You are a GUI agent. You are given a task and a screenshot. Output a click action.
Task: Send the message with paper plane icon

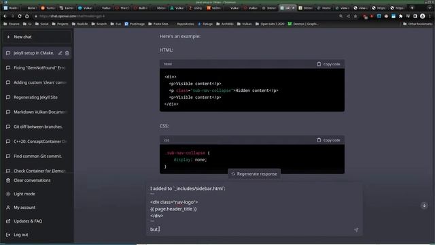pyautogui.click(x=356, y=230)
